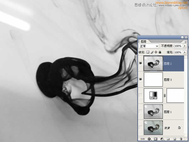The width and height of the screenshot is (189, 142).
Task: Click the adjustment layer mask thumbnail
Action: 175,96
